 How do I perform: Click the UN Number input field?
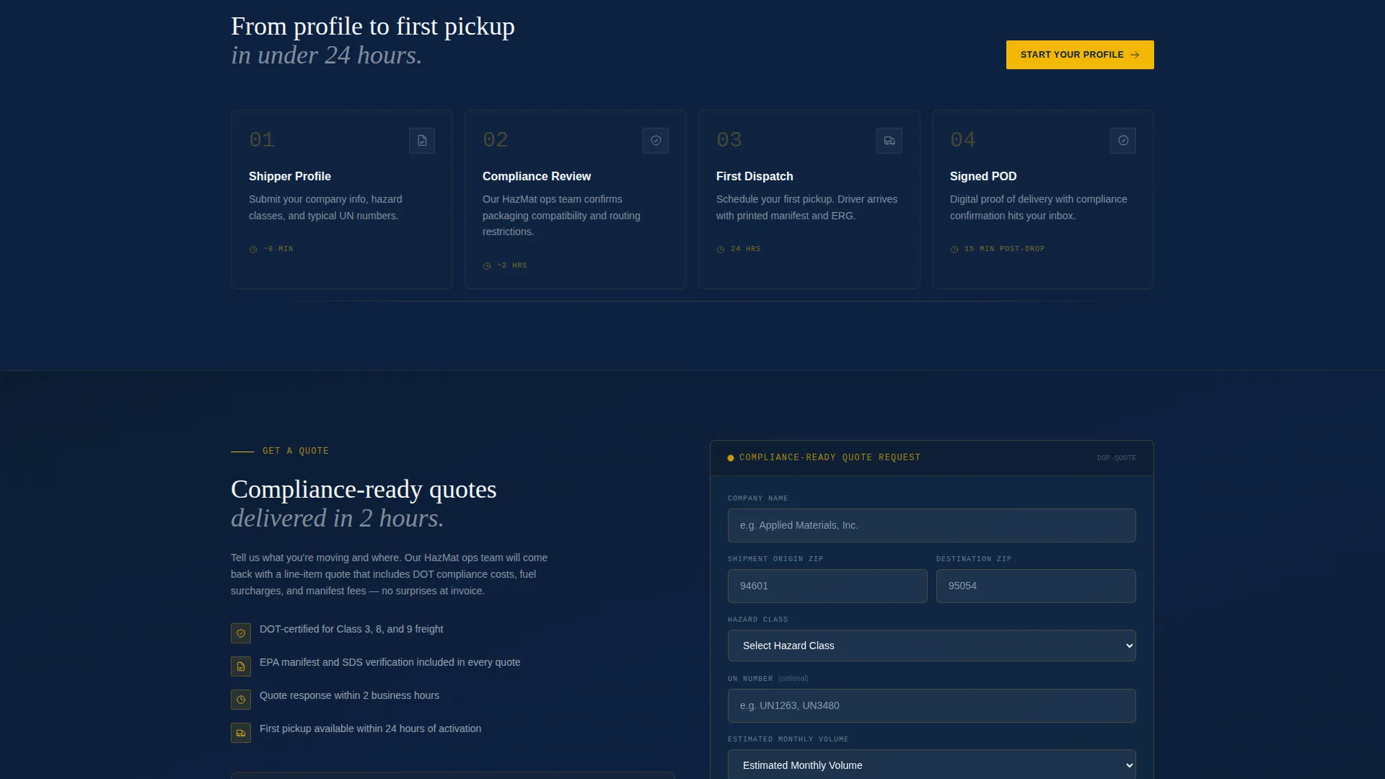pos(931,705)
